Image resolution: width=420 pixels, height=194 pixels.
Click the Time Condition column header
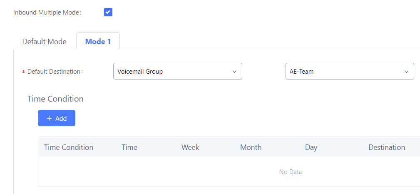pyautogui.click(x=69, y=147)
